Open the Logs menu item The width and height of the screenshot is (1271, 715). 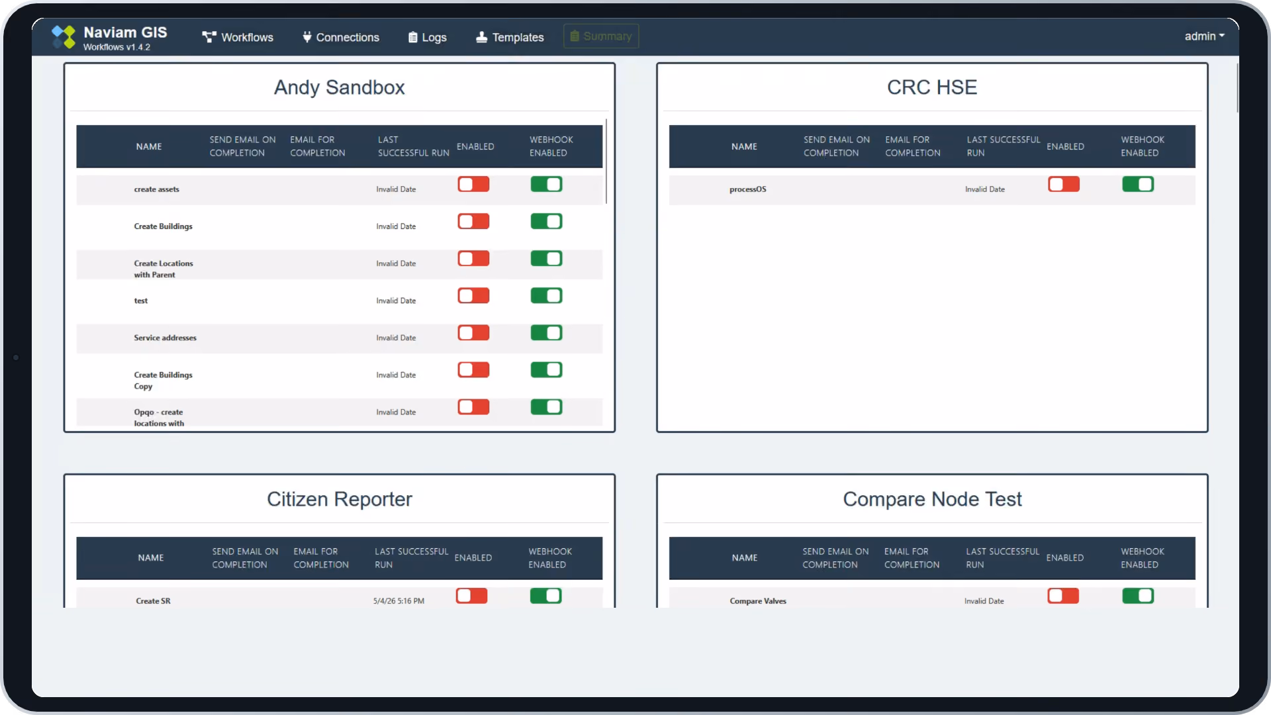tap(428, 37)
